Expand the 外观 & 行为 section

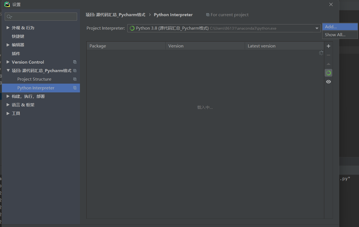click(8, 28)
